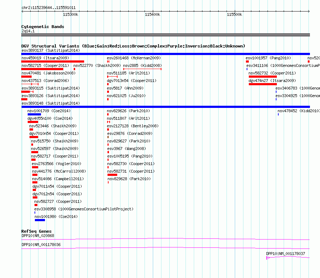Image resolution: width=320 pixels, height=278 pixels.
Task: Click the nsv582717 (Cooper2011) label
Action: point(55,156)
